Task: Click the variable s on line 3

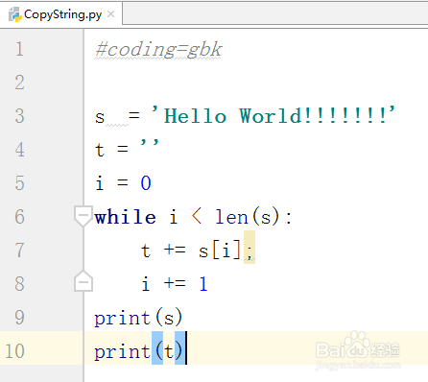Action: [x=100, y=117]
